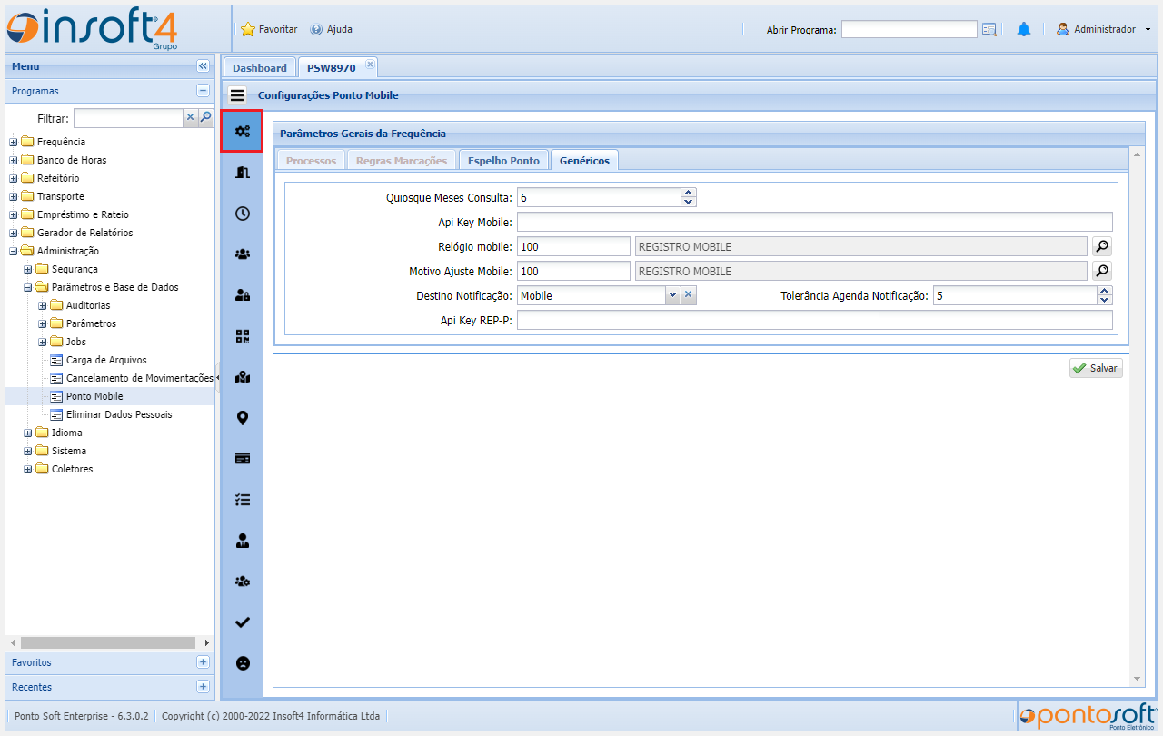Image resolution: width=1163 pixels, height=736 pixels.
Task: Click the Ajuda link
Action: coord(332,29)
